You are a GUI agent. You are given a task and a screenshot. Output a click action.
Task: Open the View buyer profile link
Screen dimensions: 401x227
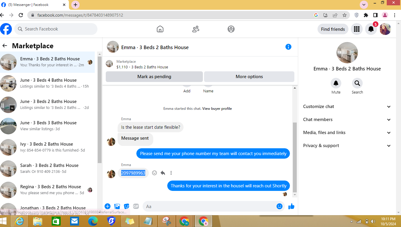coord(217,109)
